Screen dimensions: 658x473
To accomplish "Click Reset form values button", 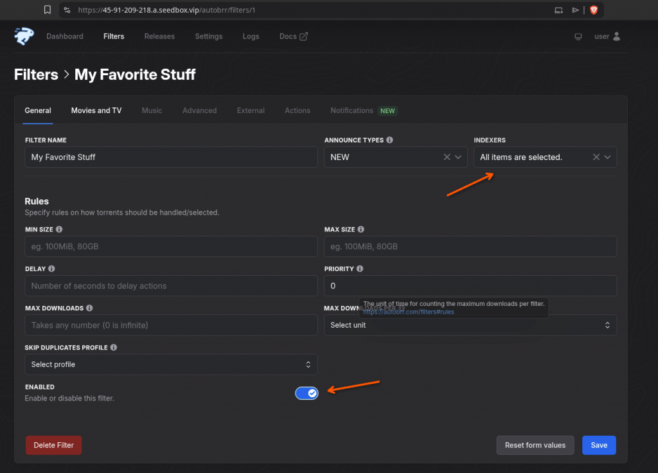I will click(535, 445).
